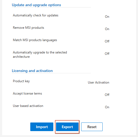Click the On value for User based activation
The width and height of the screenshot is (138, 137).
[107, 107]
